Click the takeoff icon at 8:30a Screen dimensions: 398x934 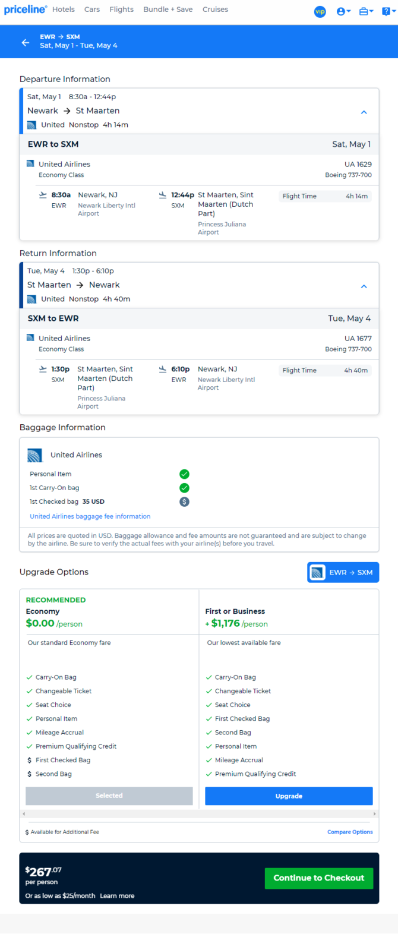click(43, 194)
